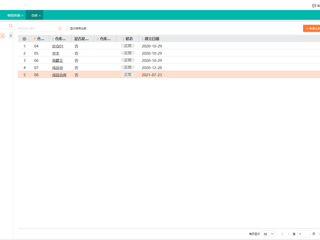Screen dimensions: 320x240
Task: Click the orange add warehouse button
Action: click(x=312, y=28)
